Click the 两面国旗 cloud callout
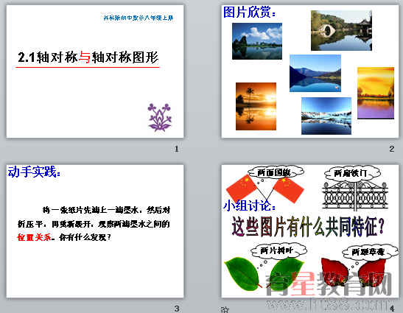Viewport: 403px width, 313px height. 276,172
